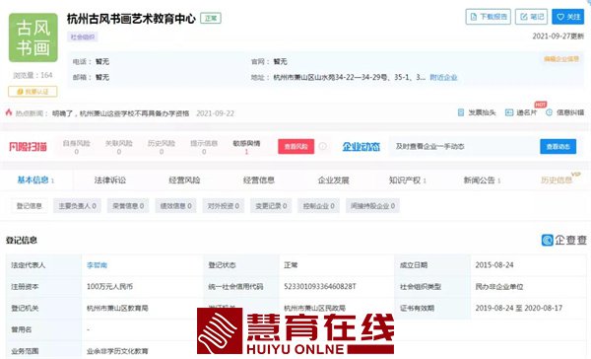Open the 附近企业 nearby companies link
591x359 pixels.
pos(443,77)
